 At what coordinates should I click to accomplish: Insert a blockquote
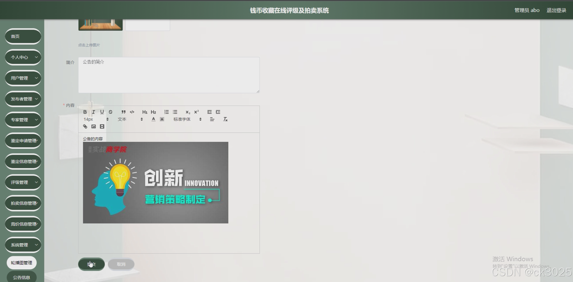coord(123,112)
